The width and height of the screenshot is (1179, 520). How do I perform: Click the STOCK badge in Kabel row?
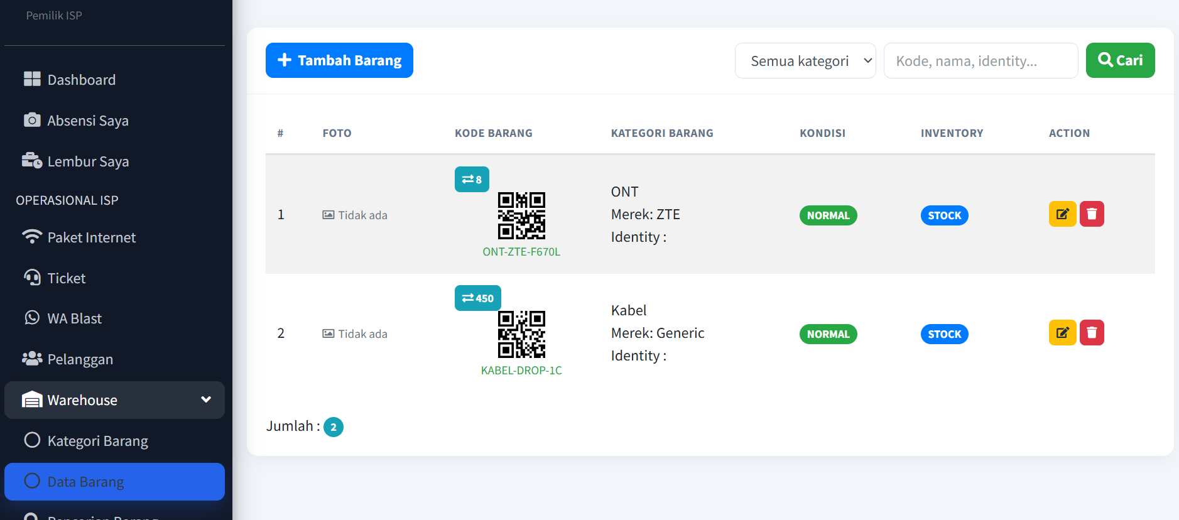coord(944,334)
